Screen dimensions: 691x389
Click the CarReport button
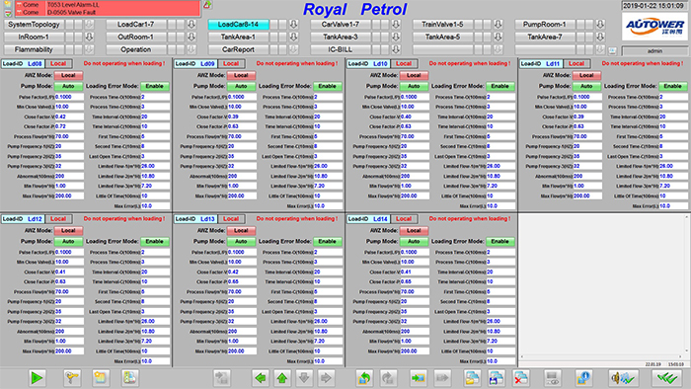point(238,49)
